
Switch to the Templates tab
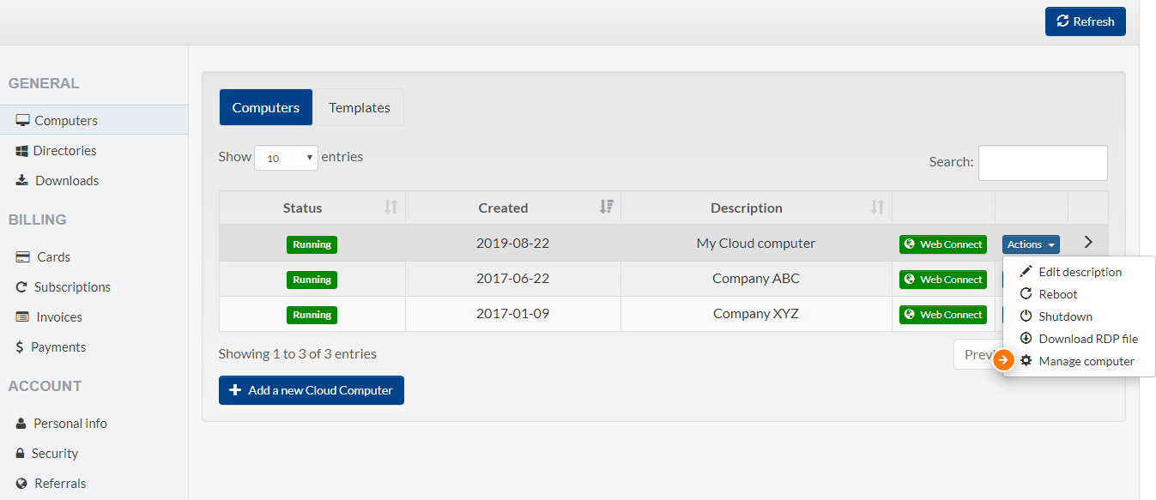[360, 107]
